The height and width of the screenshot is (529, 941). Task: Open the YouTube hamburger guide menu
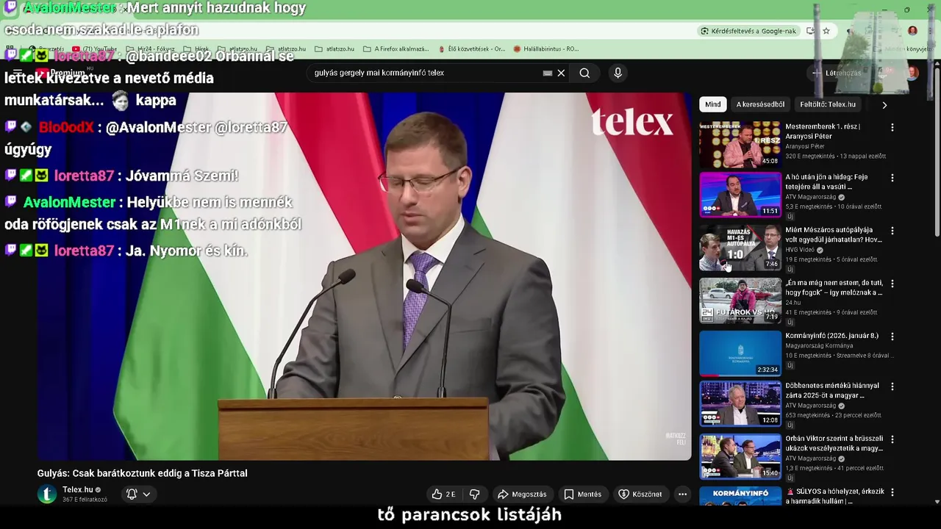click(x=18, y=73)
